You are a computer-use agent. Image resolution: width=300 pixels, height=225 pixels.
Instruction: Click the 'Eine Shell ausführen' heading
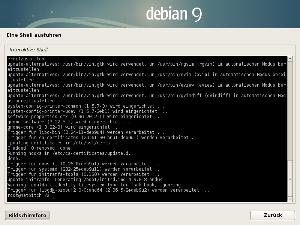pos(34,35)
